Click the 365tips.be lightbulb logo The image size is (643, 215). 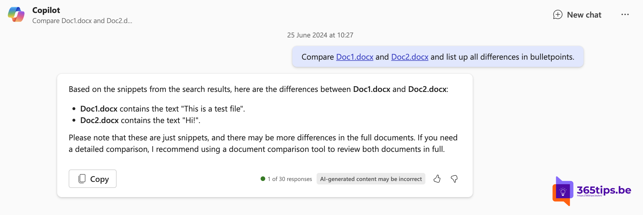(x=562, y=191)
